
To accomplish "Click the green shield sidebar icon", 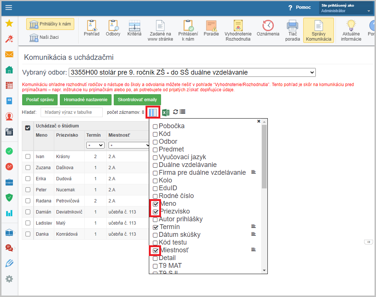I will click(x=9, y=198).
